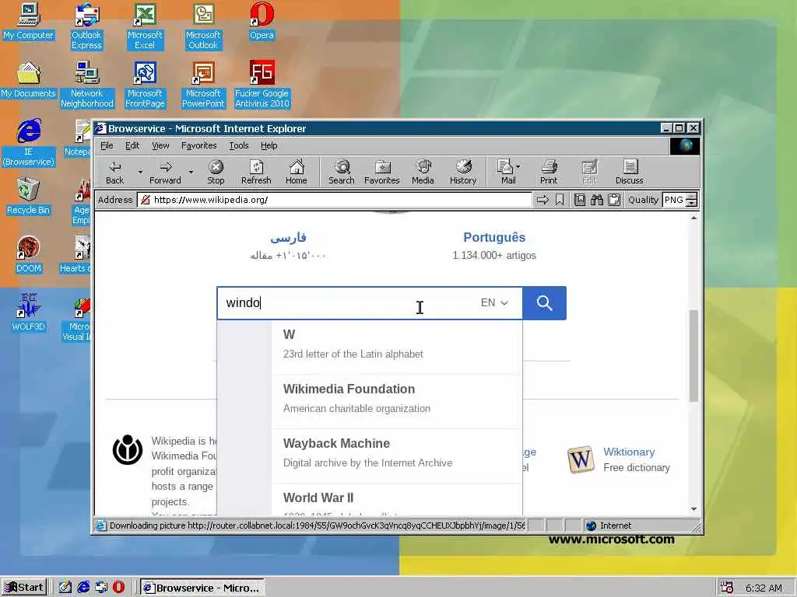The image size is (797, 597).
Task: Switch to Browservice taskbar button
Action: [202, 588]
